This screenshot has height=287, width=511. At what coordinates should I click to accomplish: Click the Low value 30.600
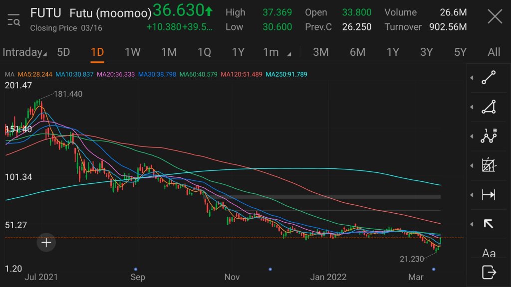click(277, 27)
